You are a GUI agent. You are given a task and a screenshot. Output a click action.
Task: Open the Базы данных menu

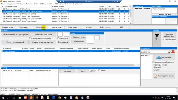coord(11,4)
